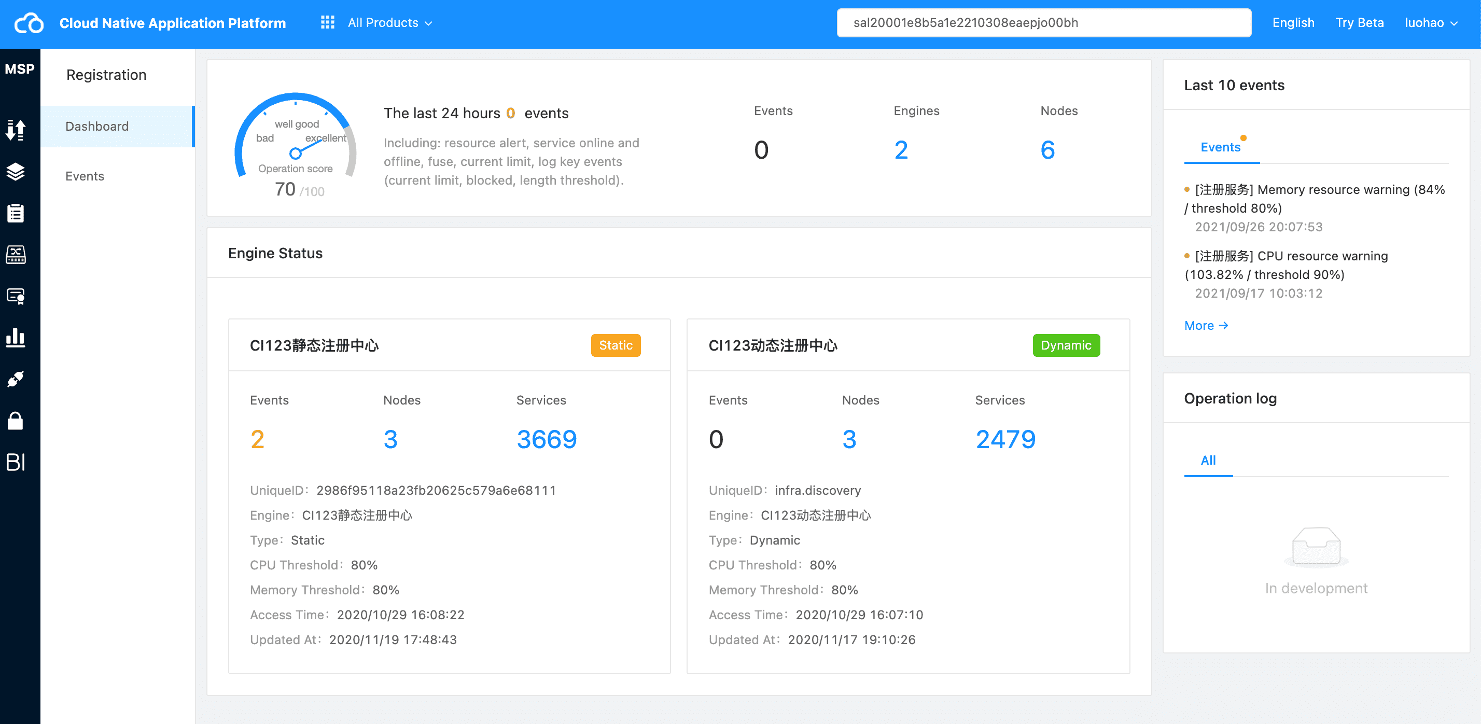The height and width of the screenshot is (724, 1481).
Task: Click the last 24 hours 0 events count
Action: pyautogui.click(x=510, y=113)
